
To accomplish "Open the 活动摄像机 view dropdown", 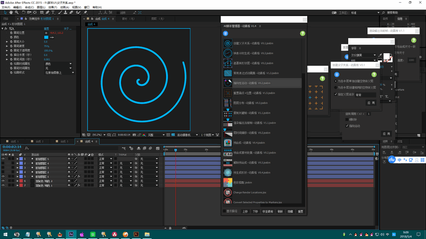I will [x=187, y=135].
